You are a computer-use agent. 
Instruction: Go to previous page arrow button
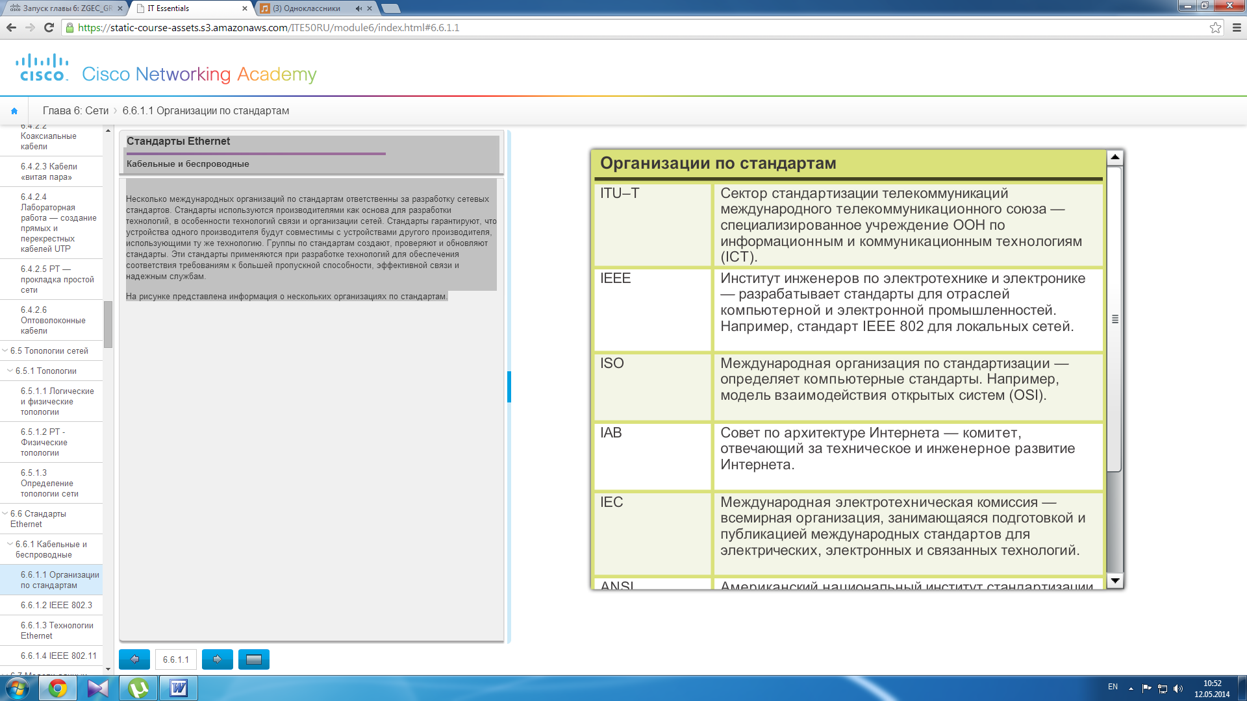(134, 659)
